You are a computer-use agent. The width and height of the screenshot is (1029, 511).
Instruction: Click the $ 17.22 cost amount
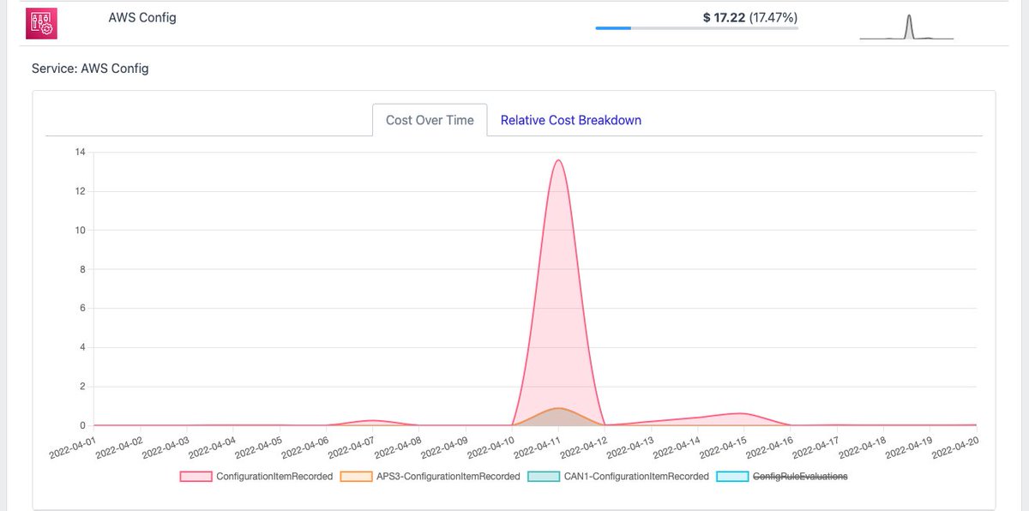pyautogui.click(x=724, y=16)
